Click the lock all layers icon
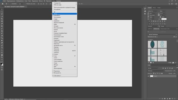 click(162, 73)
